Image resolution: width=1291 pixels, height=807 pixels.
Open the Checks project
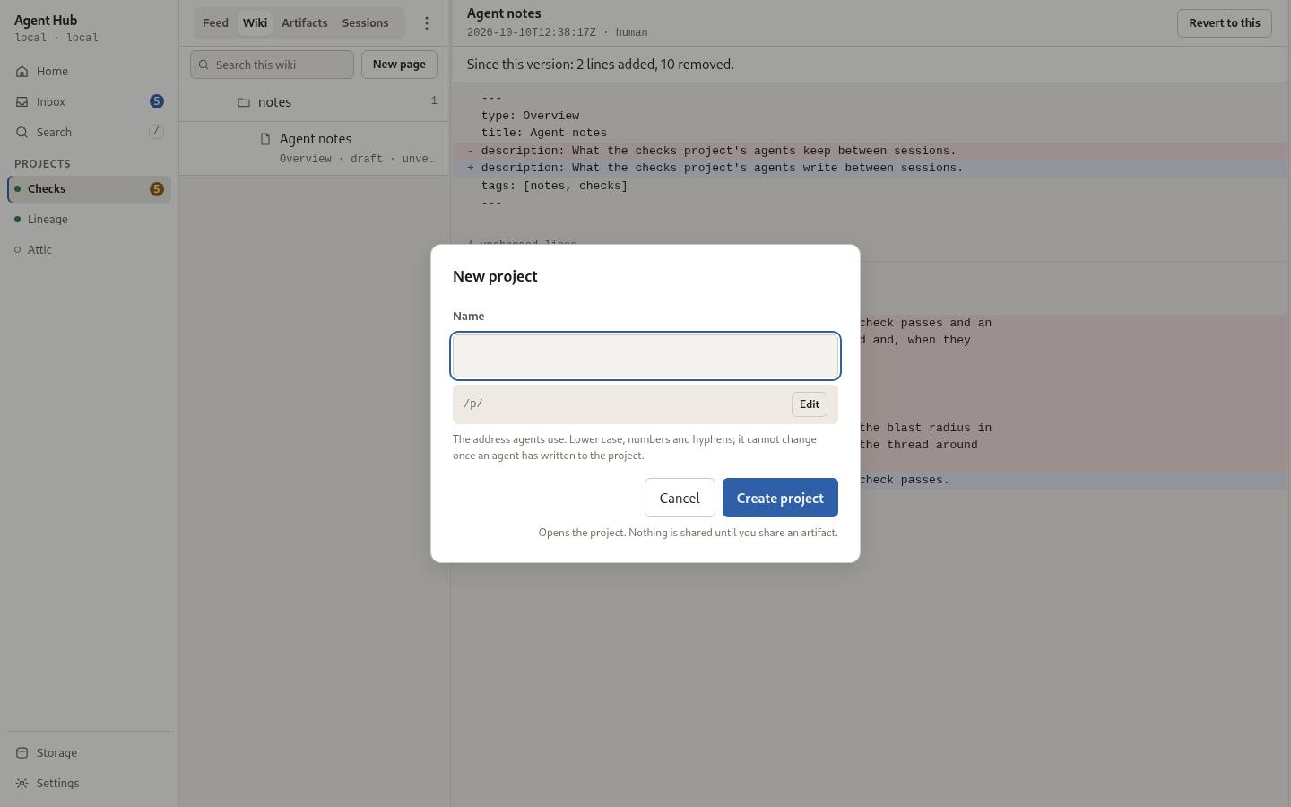pos(89,189)
